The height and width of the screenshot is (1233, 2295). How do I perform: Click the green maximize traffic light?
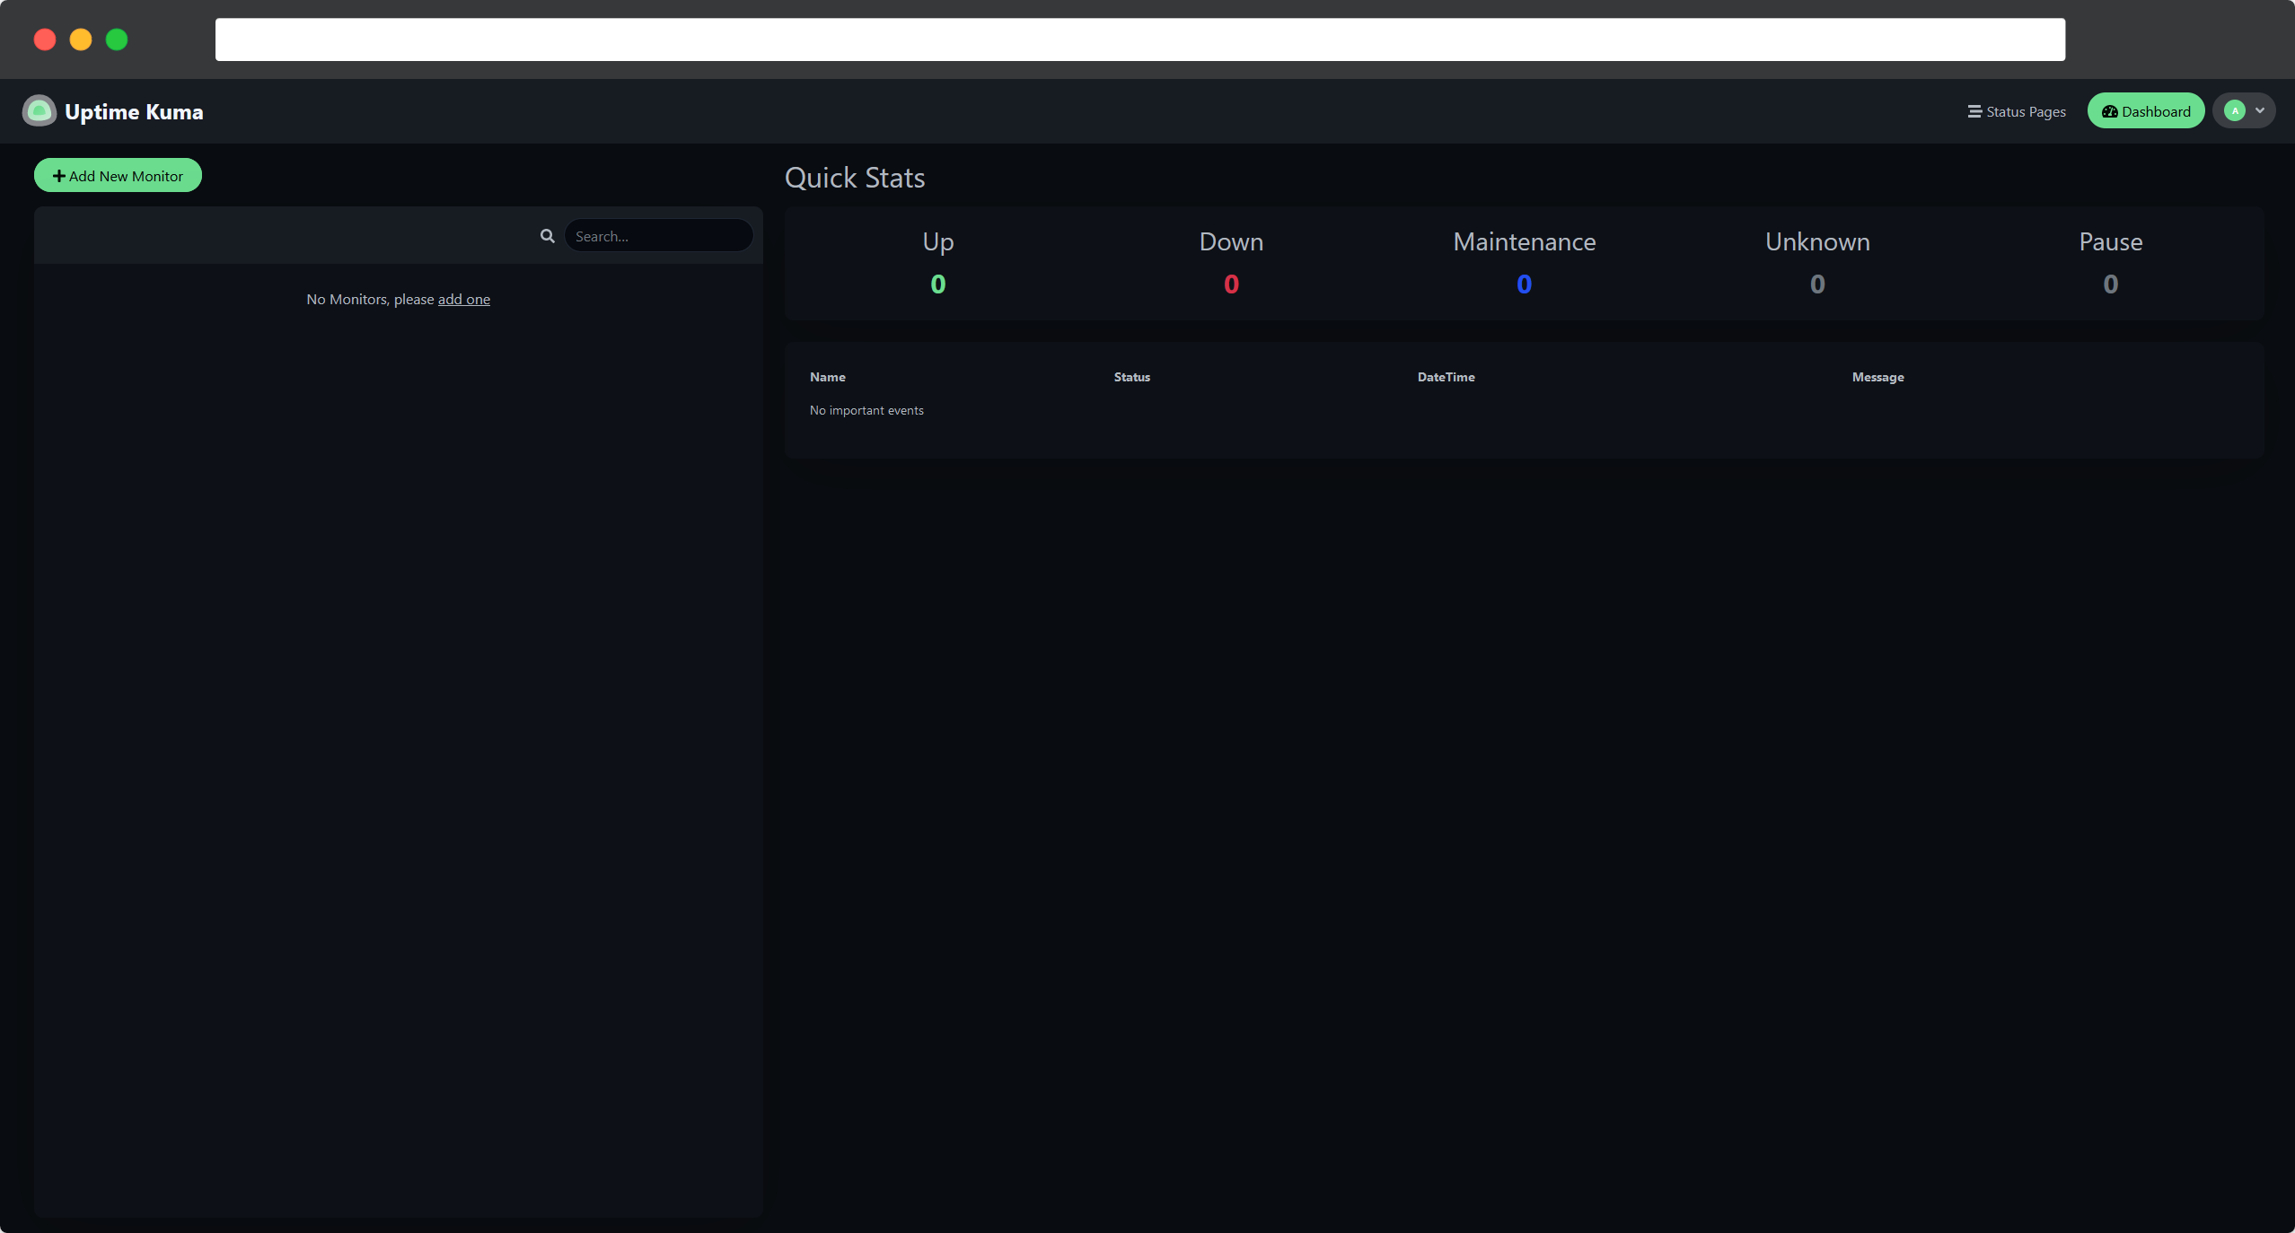pos(117,39)
